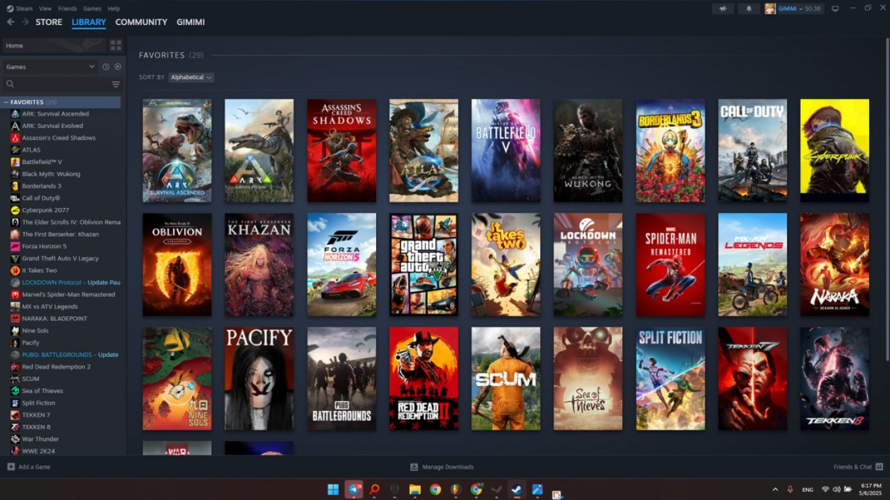The width and height of the screenshot is (890, 500).
Task: Click the back navigation arrow
Action: [x=10, y=22]
